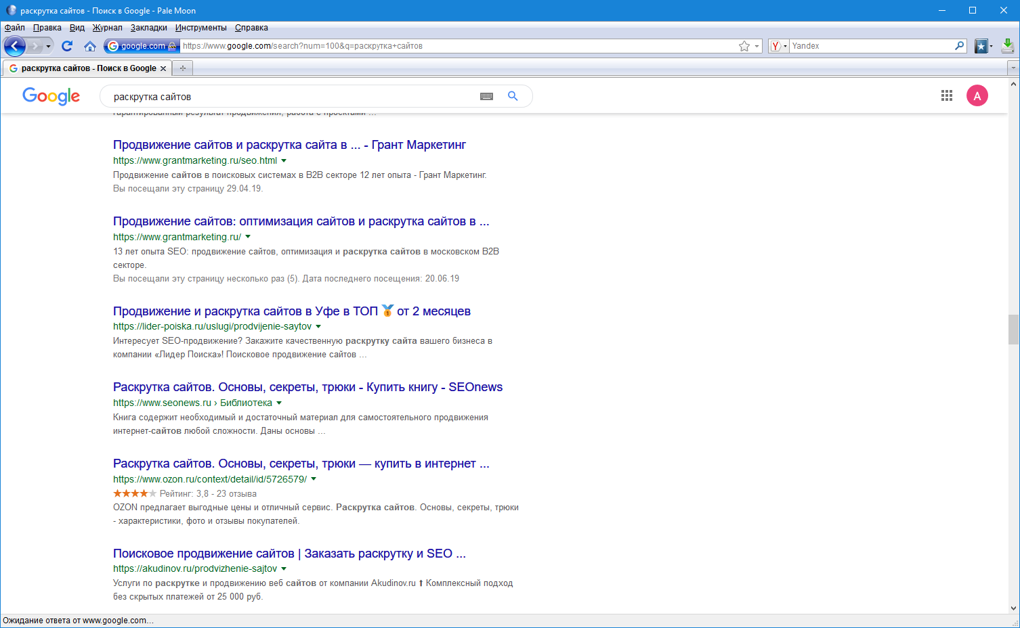The height and width of the screenshot is (628, 1020).
Task: Open the list-all-tabs dropdown
Action: (x=1013, y=68)
